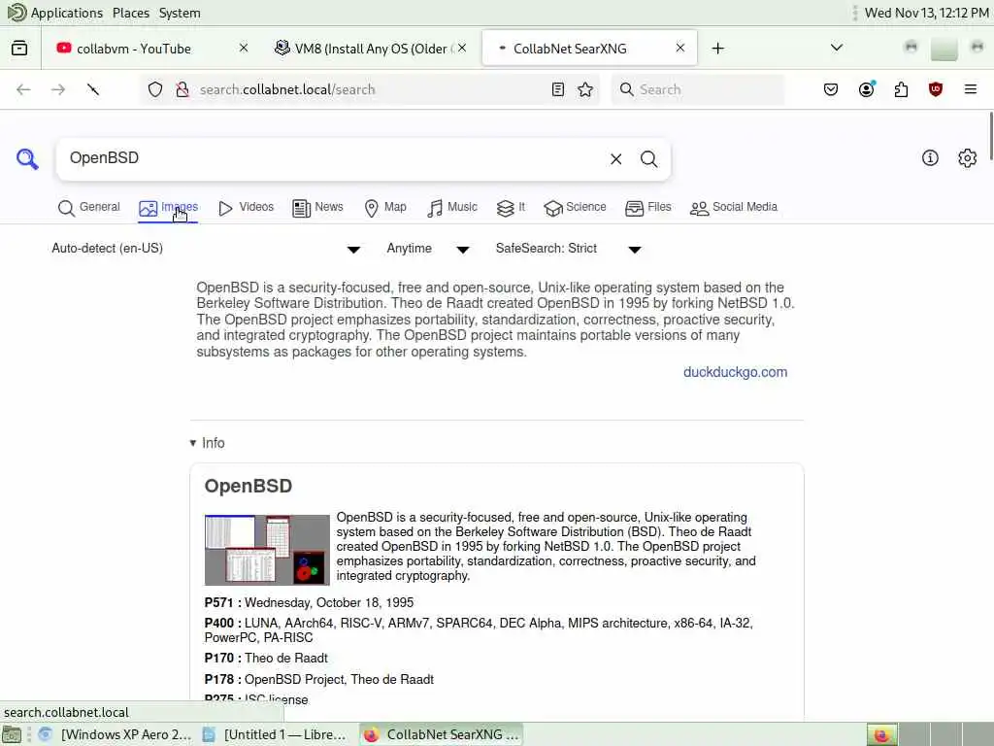Select the News search category
Screen dimensions: 994x746
pyautogui.click(x=317, y=208)
